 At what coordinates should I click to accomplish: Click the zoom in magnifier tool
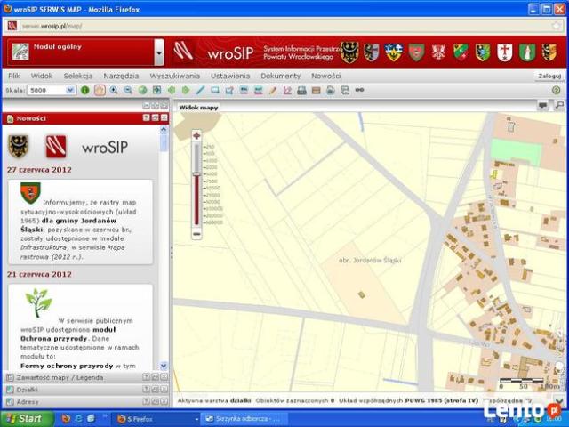click(x=114, y=90)
